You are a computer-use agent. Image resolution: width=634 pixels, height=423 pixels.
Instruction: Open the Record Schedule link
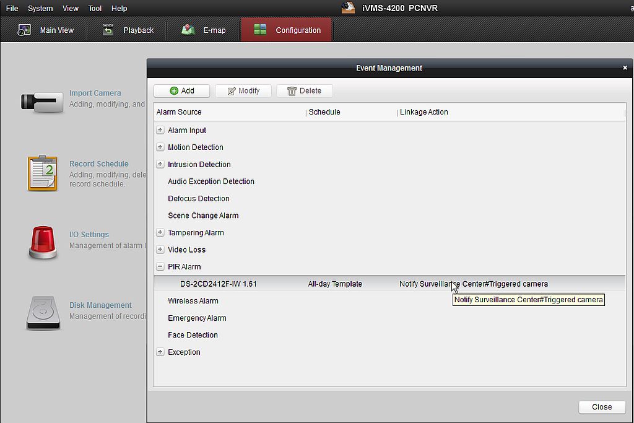click(x=98, y=164)
